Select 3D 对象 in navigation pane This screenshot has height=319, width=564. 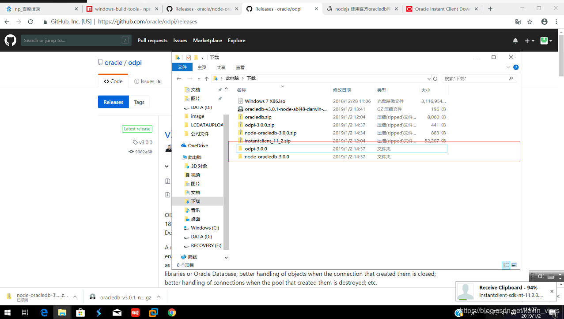click(199, 166)
